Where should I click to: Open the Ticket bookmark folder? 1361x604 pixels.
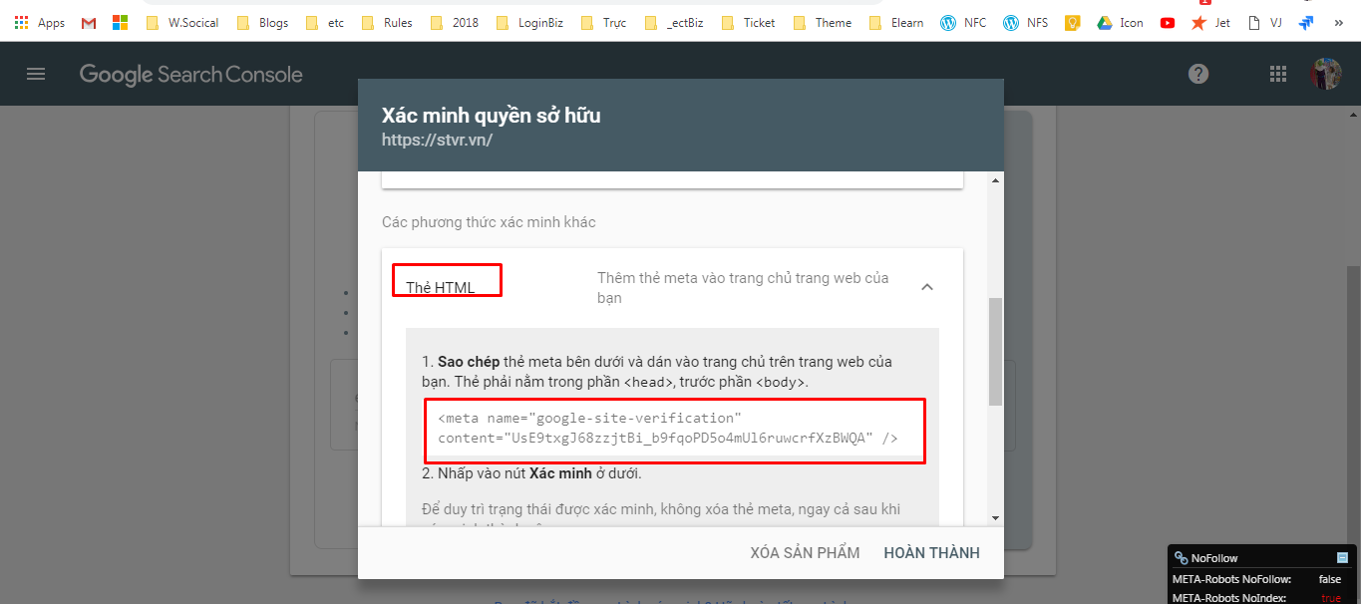click(748, 22)
